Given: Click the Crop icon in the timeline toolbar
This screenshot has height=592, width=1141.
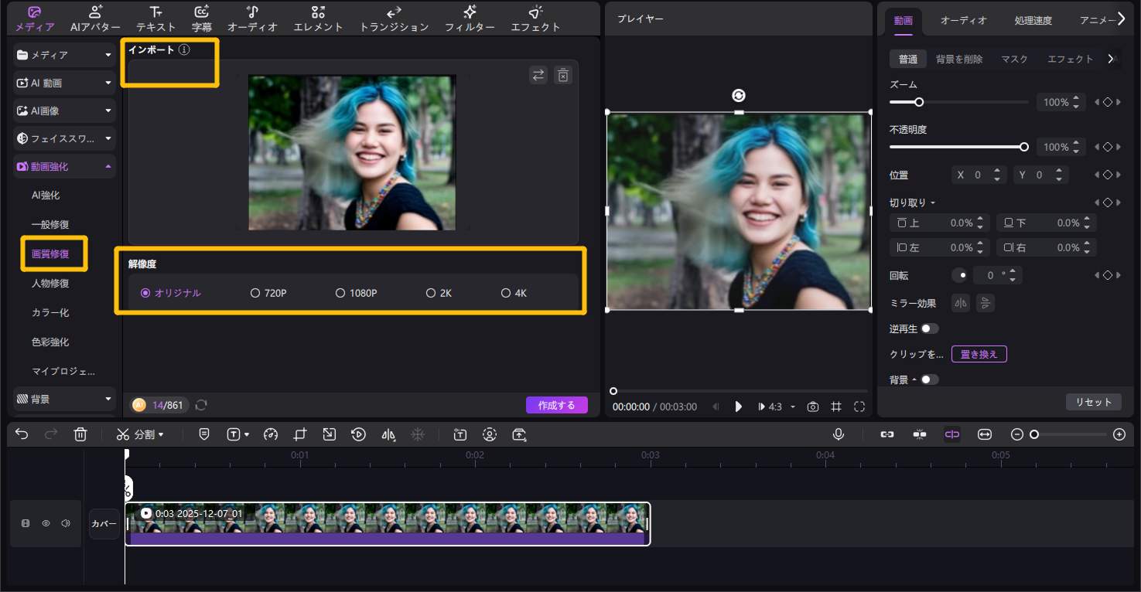Looking at the screenshot, I should click(300, 434).
